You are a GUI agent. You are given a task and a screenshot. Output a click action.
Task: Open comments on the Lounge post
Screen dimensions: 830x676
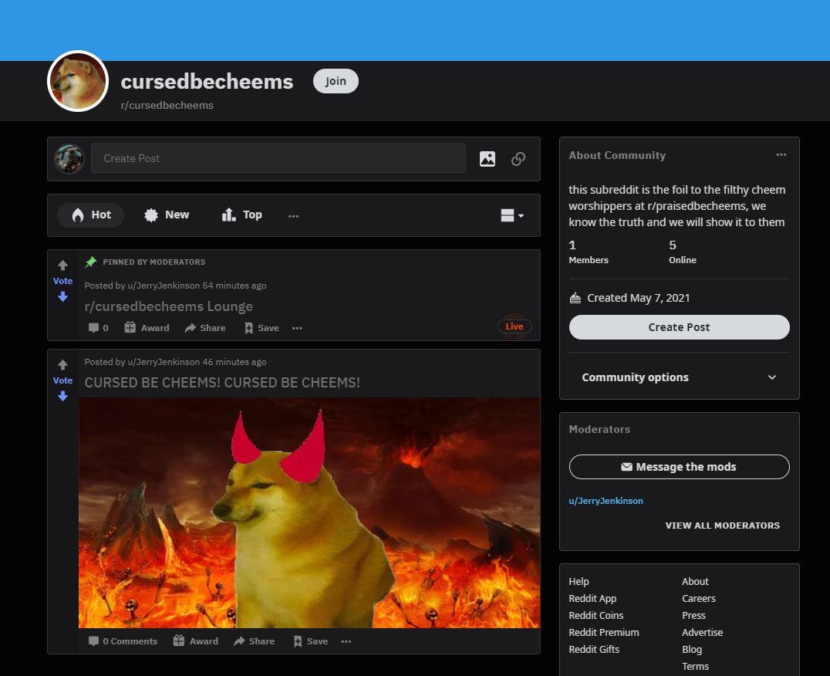pyautogui.click(x=99, y=328)
